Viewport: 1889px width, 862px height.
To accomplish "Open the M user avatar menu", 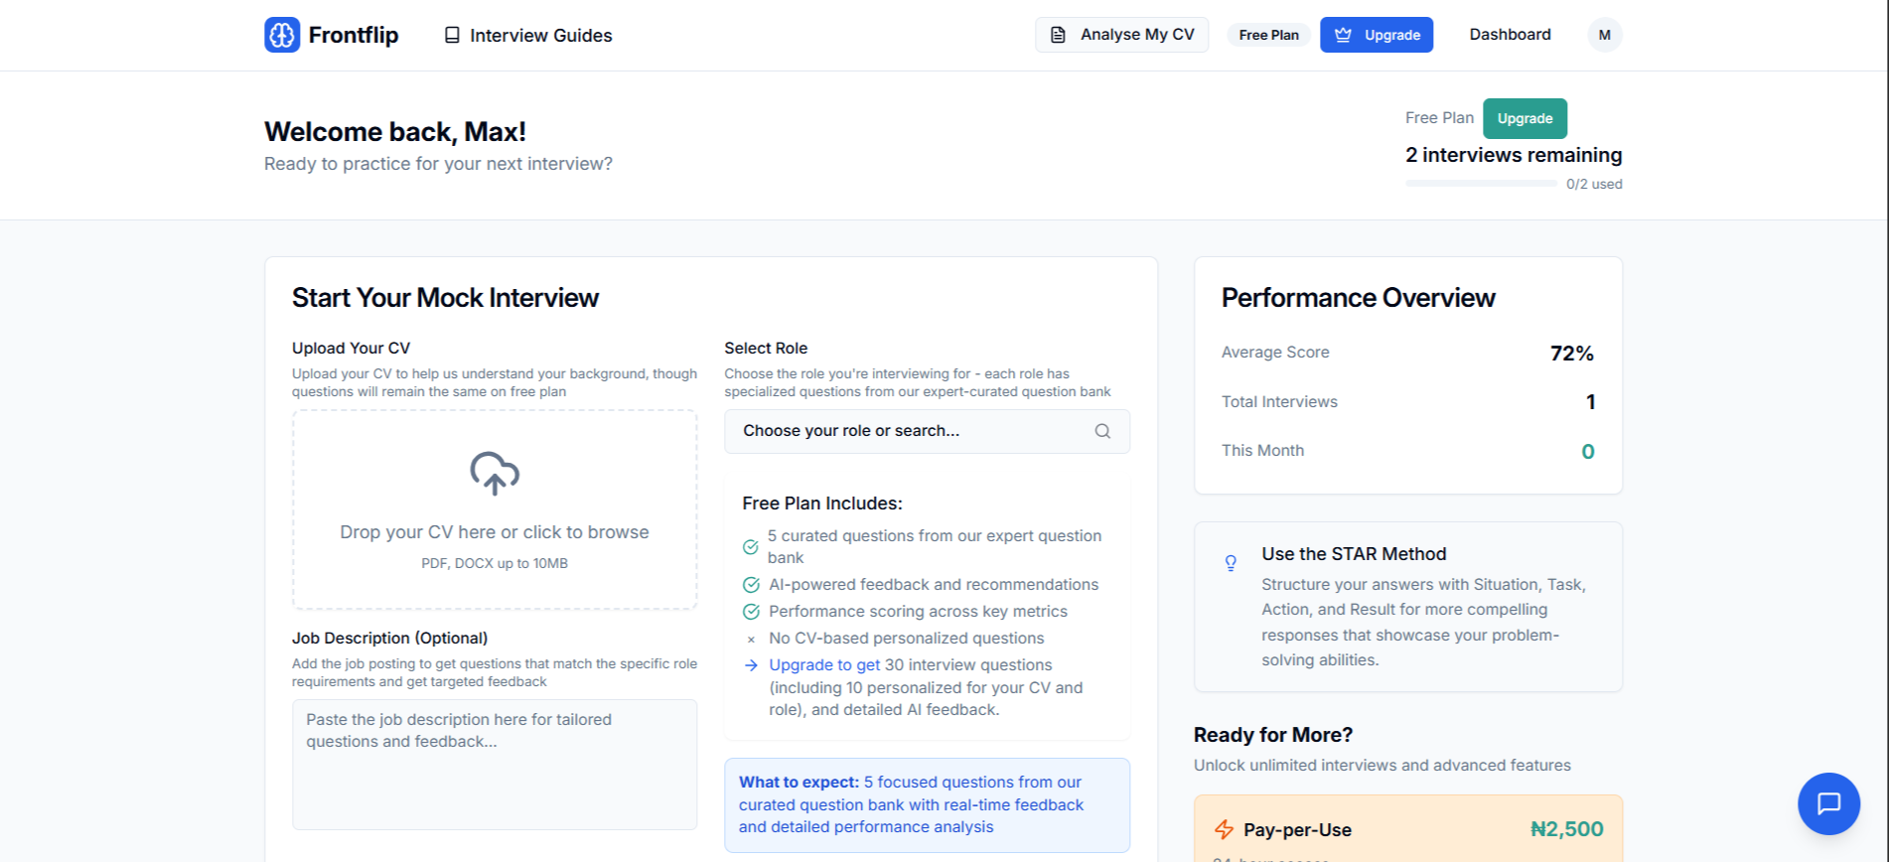I will point(1604,35).
